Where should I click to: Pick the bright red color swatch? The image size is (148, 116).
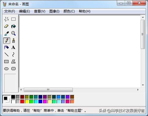point(22,102)
